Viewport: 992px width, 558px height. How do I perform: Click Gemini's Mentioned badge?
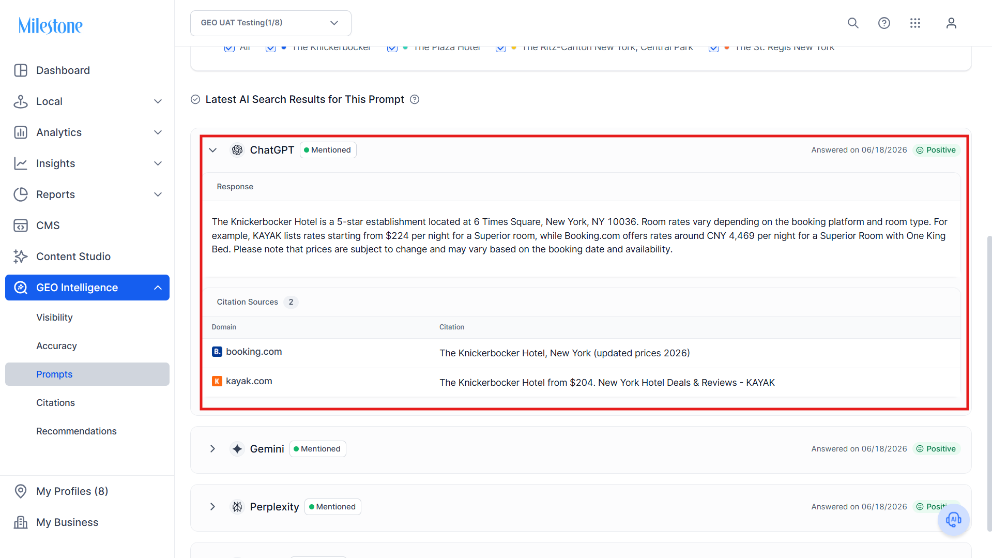[x=318, y=449]
